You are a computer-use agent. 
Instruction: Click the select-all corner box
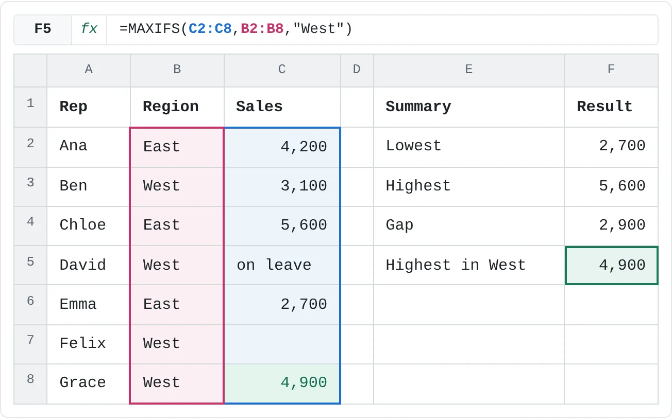point(30,71)
